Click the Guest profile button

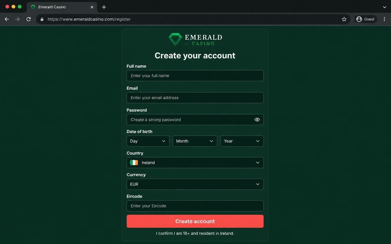366,19
